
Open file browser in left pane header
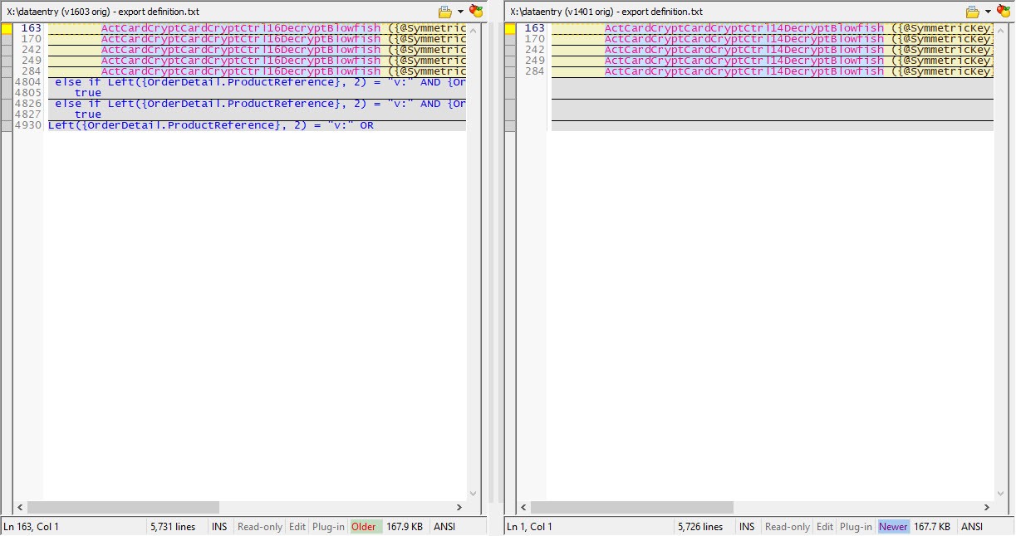click(x=445, y=12)
